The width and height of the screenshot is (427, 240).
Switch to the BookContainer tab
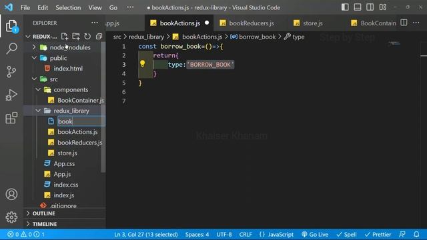click(x=374, y=23)
